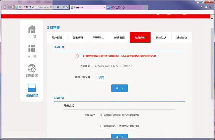The height and width of the screenshot is (140, 215).
Task: Open browser tools gear icon
Action: (x=211, y=7)
